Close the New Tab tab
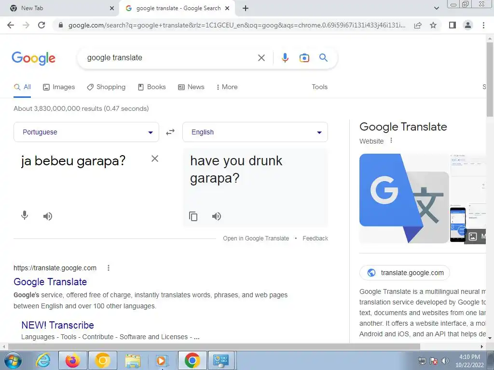Viewport: 494px width, 370px height. [112, 8]
